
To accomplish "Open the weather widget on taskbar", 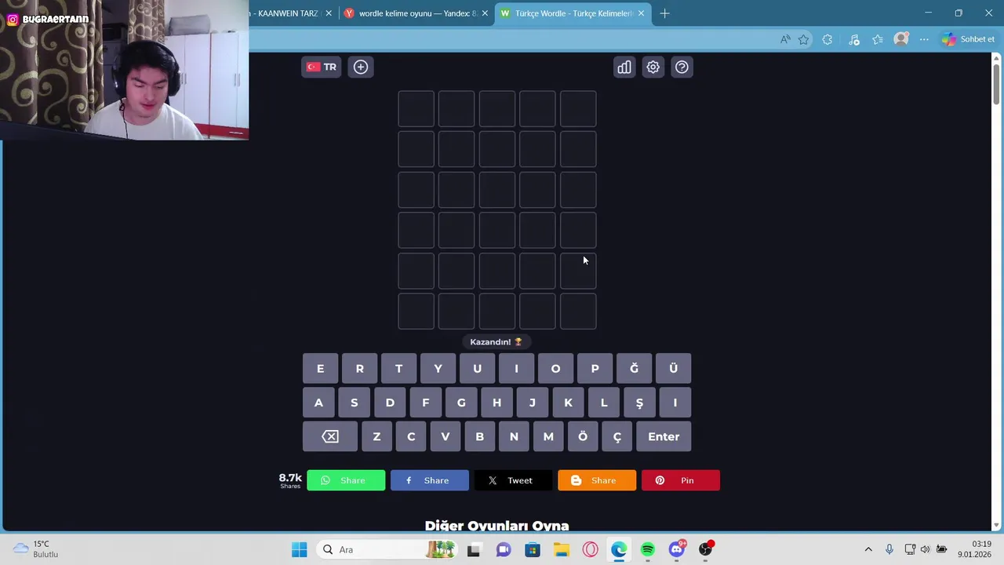I will click(37, 549).
